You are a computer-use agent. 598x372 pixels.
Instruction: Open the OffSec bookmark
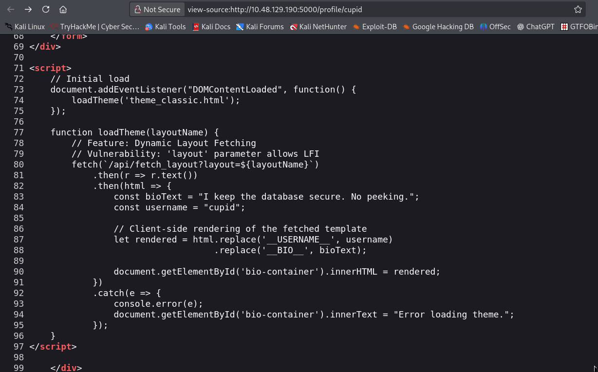click(495, 27)
